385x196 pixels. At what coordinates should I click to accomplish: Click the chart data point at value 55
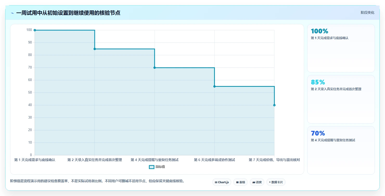click(x=214, y=86)
